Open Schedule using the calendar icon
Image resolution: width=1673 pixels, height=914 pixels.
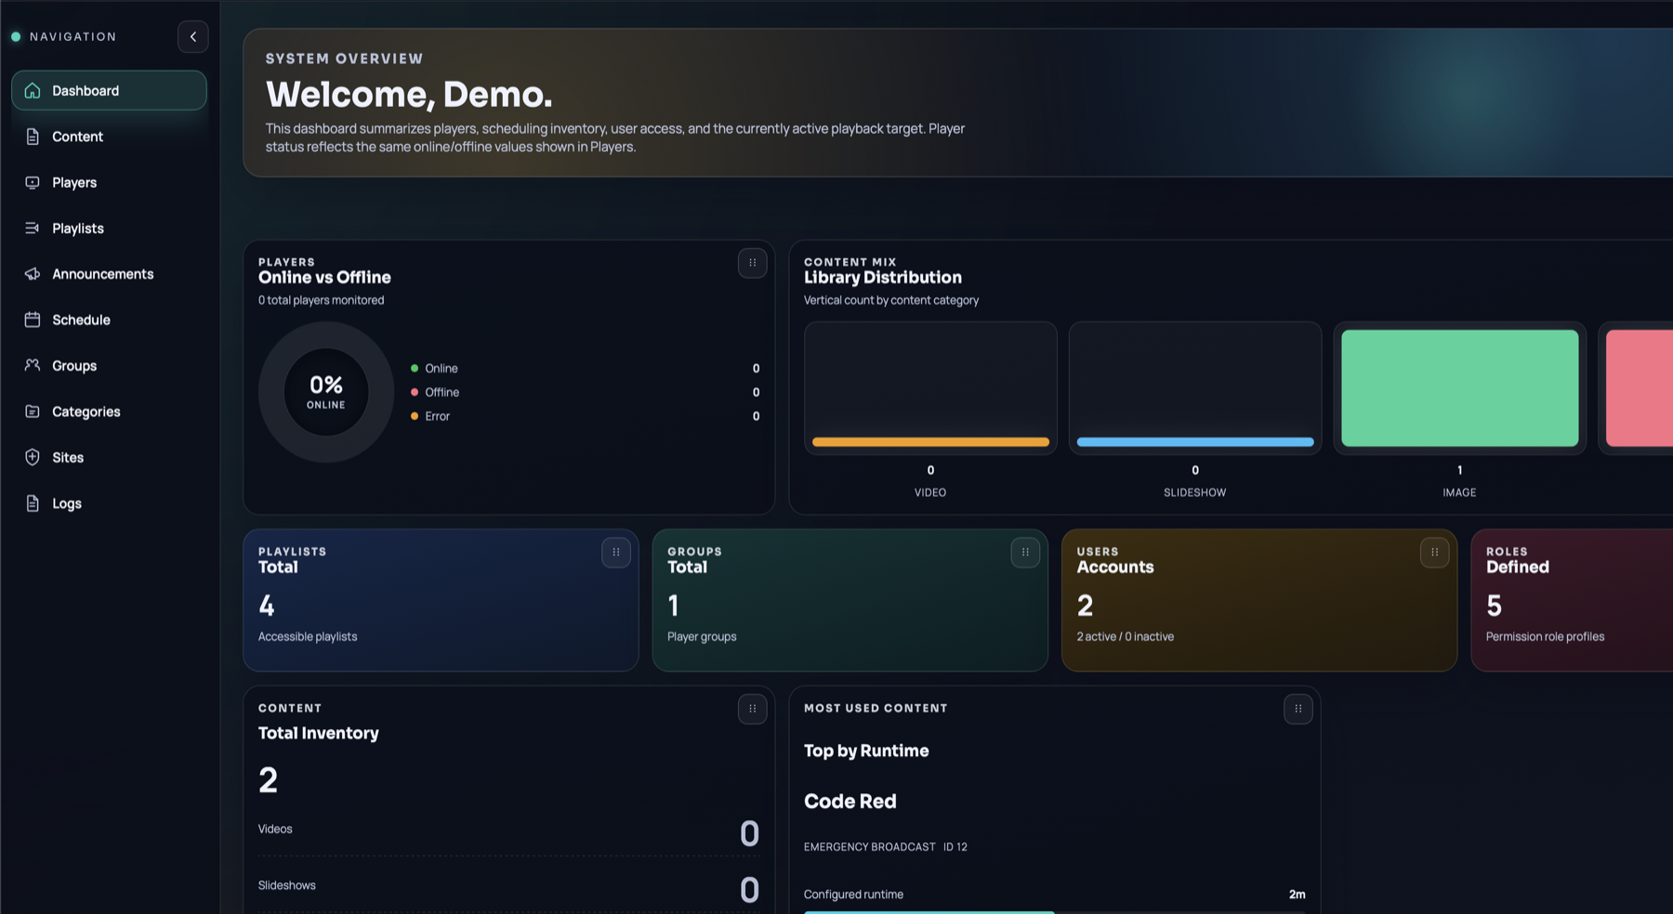[x=33, y=320]
